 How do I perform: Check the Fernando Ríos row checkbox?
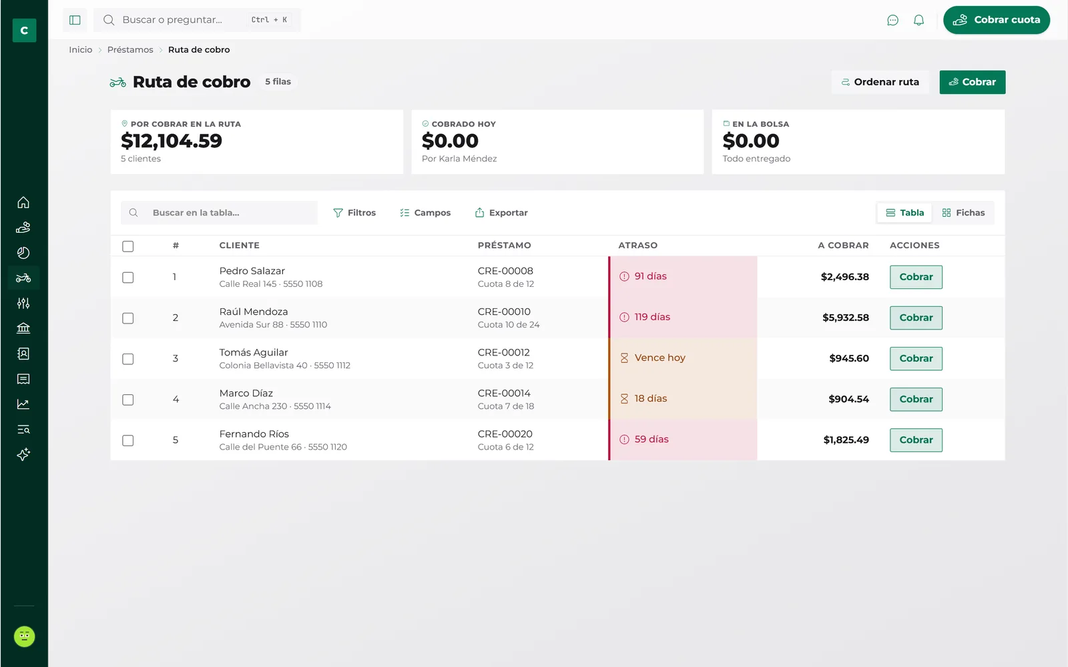pyautogui.click(x=128, y=440)
